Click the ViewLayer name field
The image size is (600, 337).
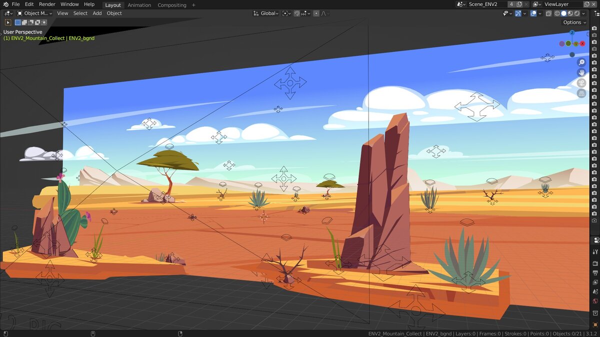coord(562,4)
